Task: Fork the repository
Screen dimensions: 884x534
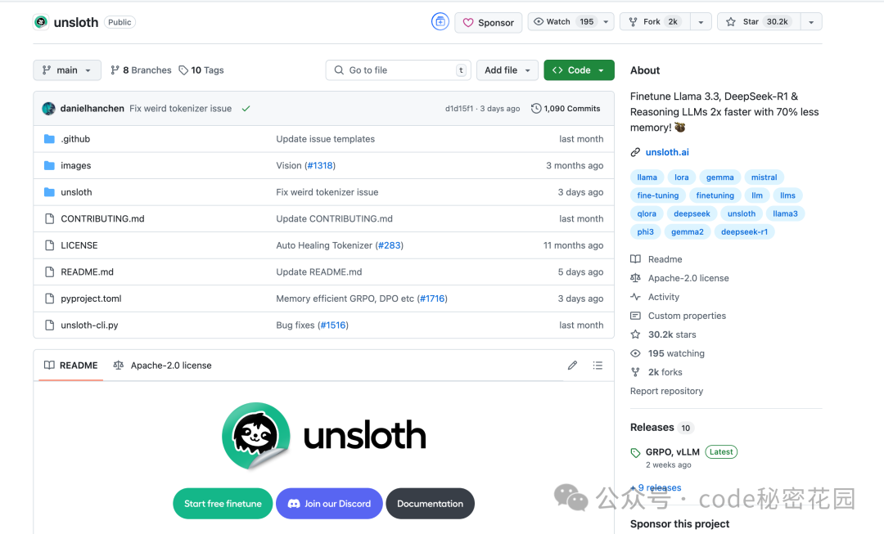Action: click(x=655, y=22)
